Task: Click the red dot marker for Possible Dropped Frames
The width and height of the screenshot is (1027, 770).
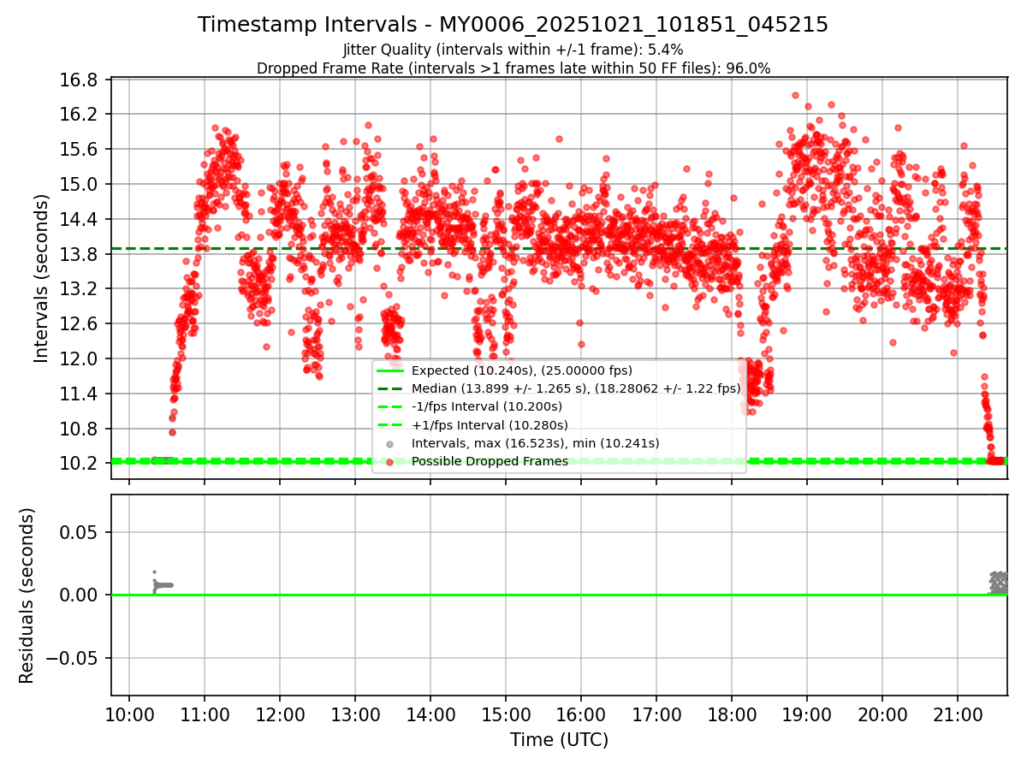Action: [390, 462]
